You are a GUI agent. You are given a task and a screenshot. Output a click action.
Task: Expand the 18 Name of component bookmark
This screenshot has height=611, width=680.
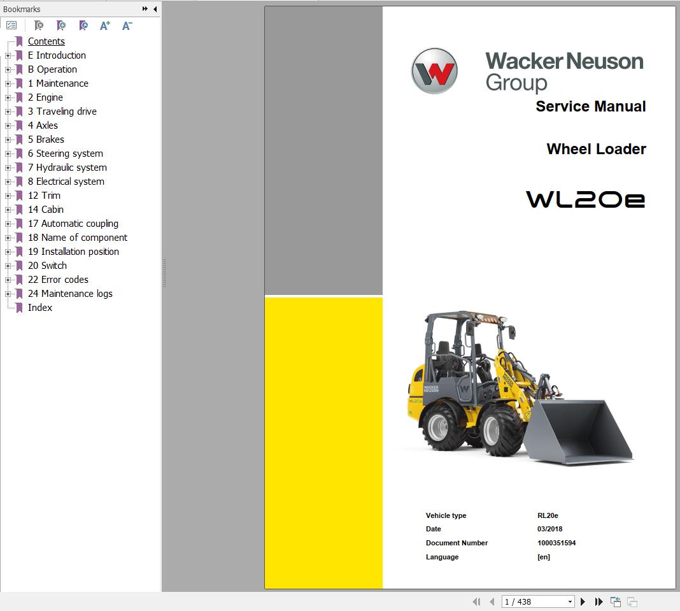tap(8, 238)
